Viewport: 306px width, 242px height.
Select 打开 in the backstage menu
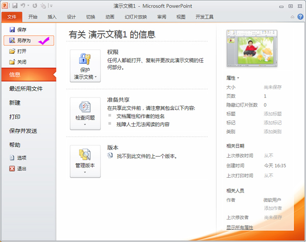tap(18, 51)
